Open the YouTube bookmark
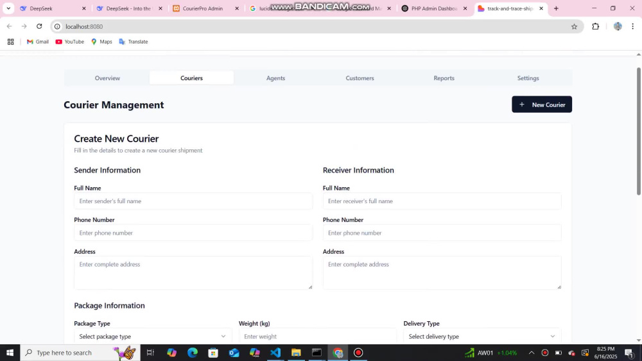642x361 pixels. pos(69,42)
